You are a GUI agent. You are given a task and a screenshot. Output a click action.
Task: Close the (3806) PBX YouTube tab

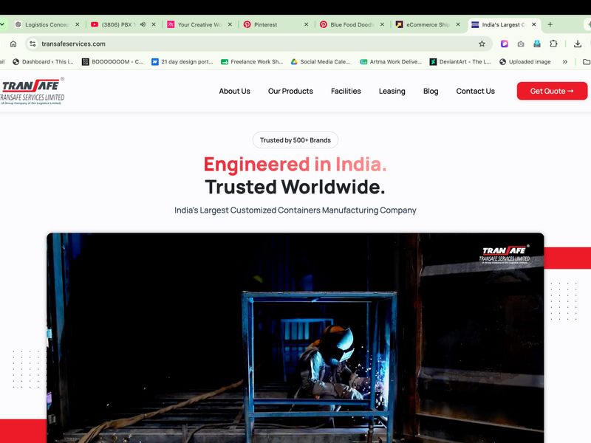click(x=154, y=24)
